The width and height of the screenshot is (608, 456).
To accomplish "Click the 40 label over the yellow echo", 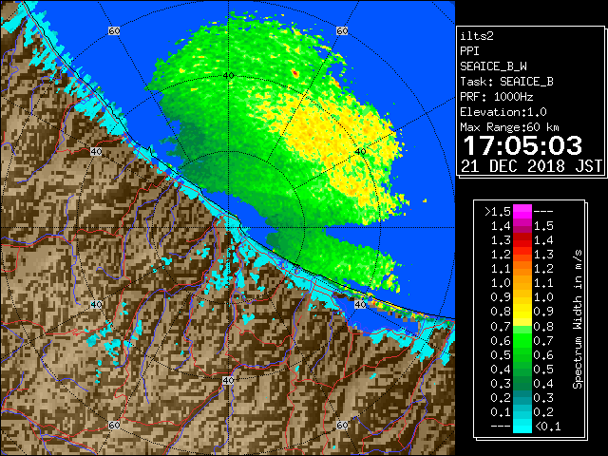I will coord(360,152).
